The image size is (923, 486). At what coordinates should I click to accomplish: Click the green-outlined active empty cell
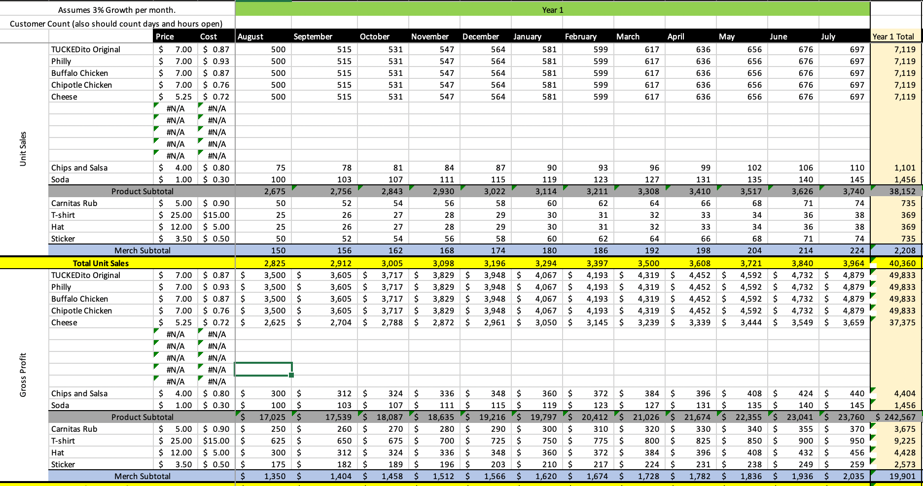[x=263, y=369]
